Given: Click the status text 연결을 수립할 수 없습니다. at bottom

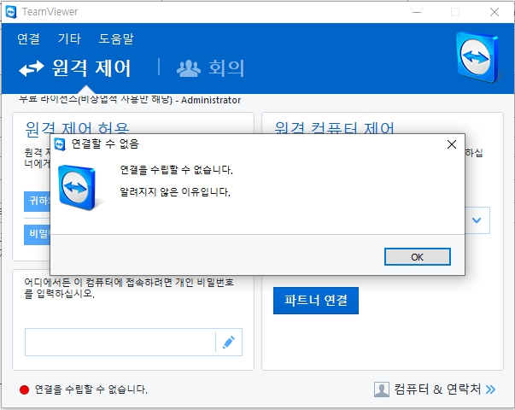Looking at the screenshot, I should pos(91,389).
